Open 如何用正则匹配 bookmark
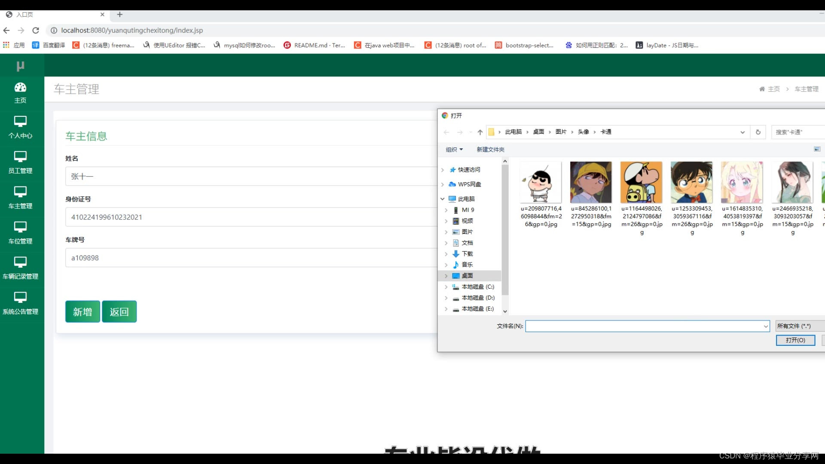Image resolution: width=825 pixels, height=464 pixels. coord(596,45)
